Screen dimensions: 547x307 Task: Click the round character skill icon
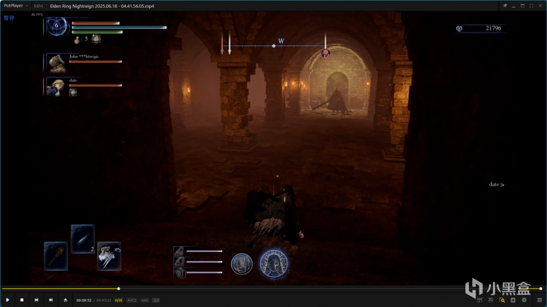click(x=242, y=264)
